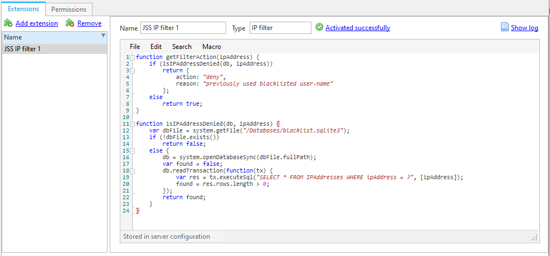The width and height of the screenshot is (550, 256).
Task: Collapse the readTransaction callback fold at line 18
Action: (x=133, y=170)
